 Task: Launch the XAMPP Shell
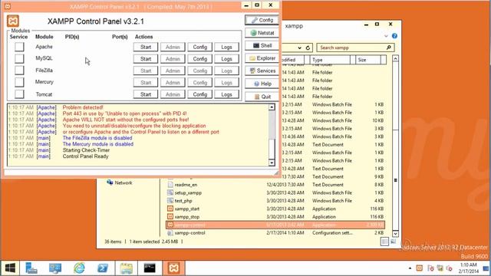click(x=262, y=46)
